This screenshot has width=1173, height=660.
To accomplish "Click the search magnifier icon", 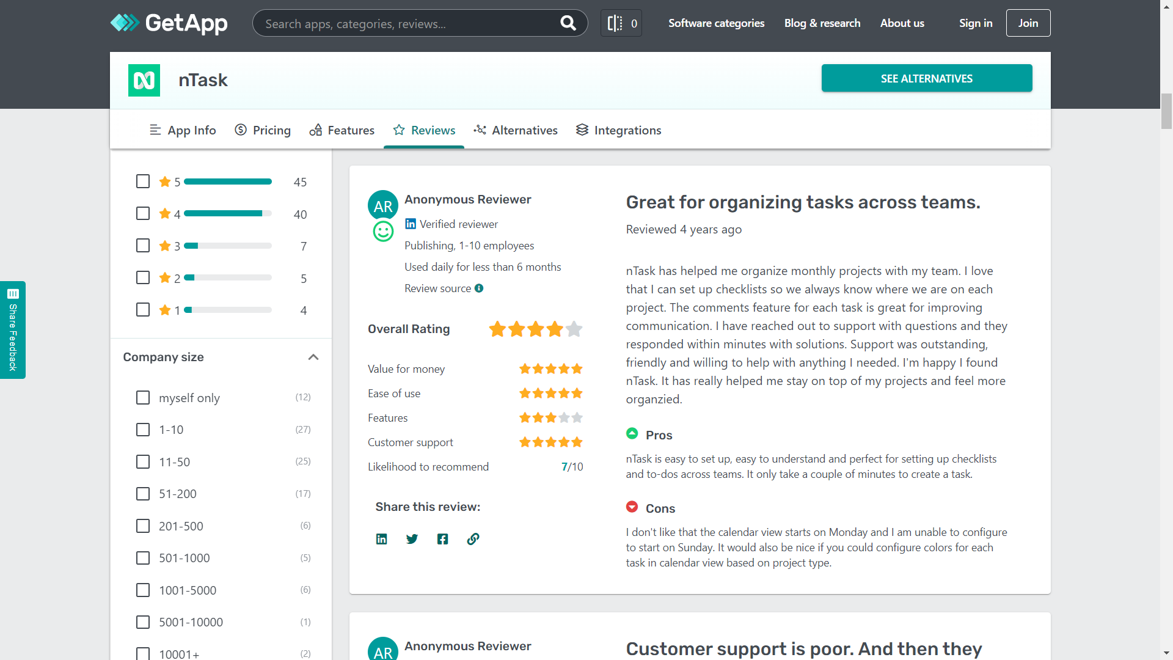I will click(568, 23).
